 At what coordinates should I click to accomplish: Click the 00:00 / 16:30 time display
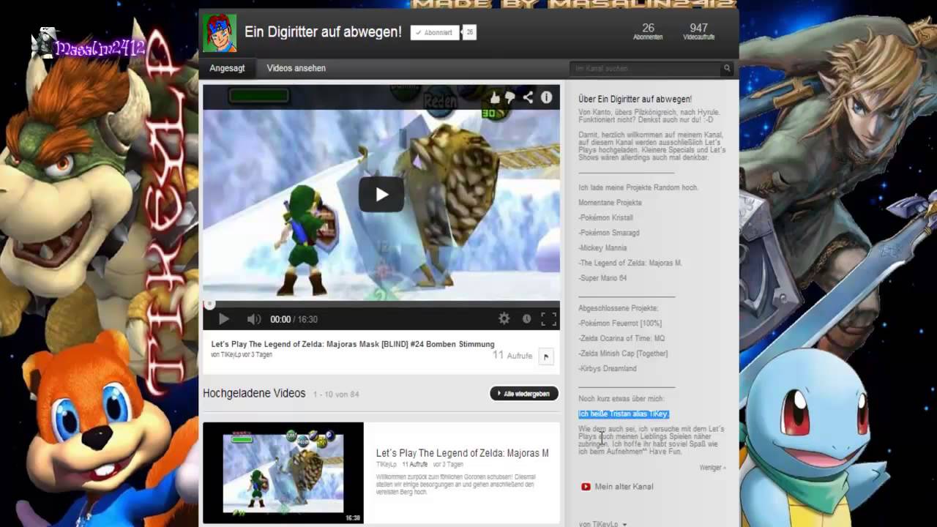click(x=294, y=319)
